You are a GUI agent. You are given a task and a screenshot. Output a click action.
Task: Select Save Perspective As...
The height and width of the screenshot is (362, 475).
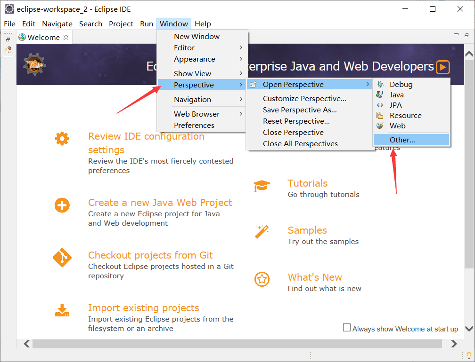click(x=310, y=110)
